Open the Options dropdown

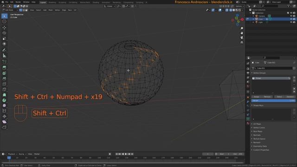click(239, 6)
